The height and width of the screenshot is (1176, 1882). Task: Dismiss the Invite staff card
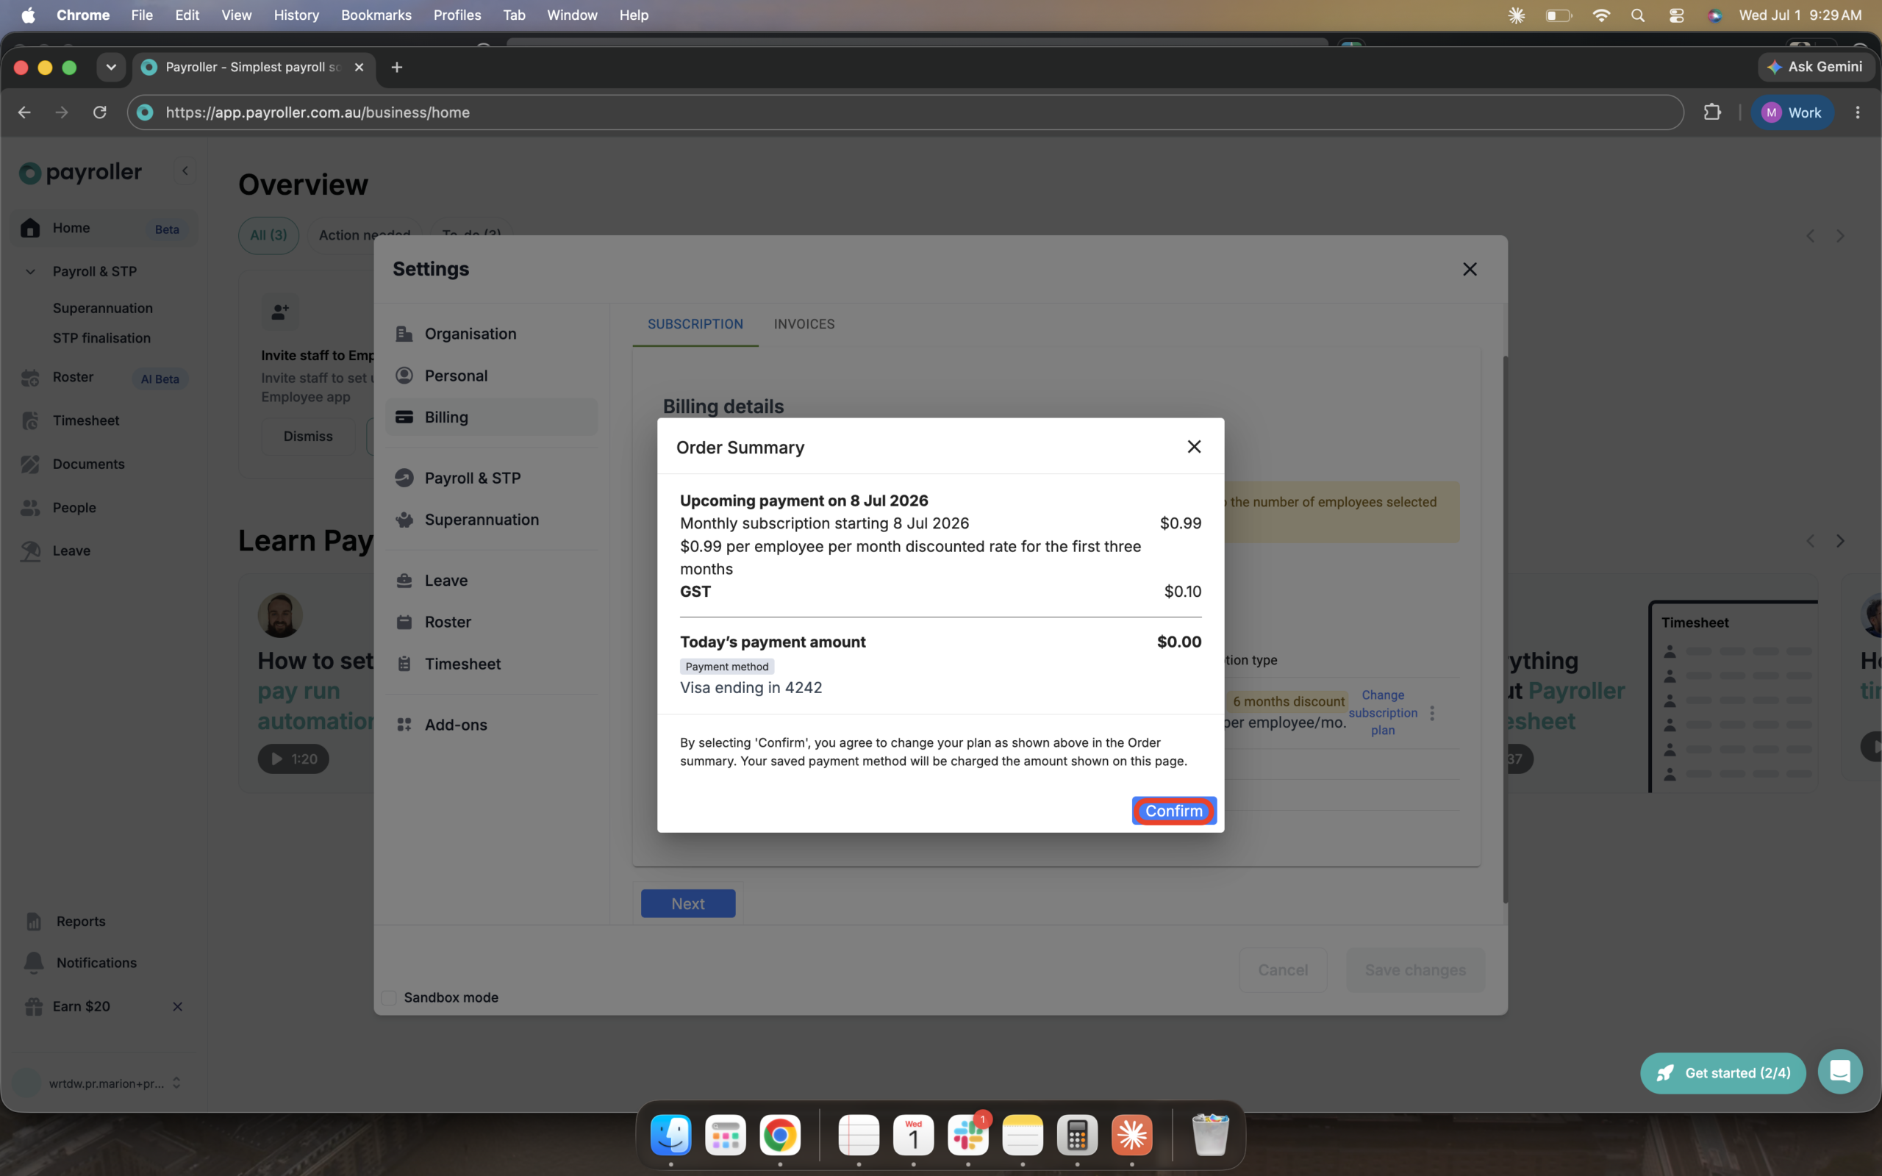[x=308, y=437]
